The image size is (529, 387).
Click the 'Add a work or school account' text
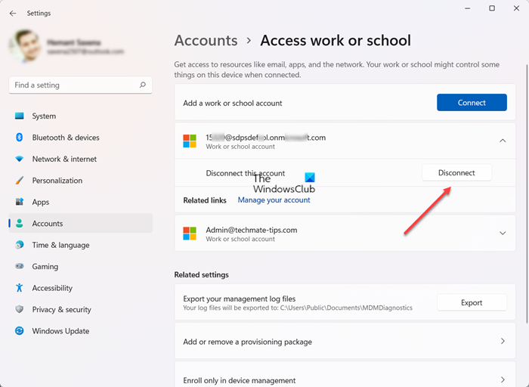pos(233,103)
